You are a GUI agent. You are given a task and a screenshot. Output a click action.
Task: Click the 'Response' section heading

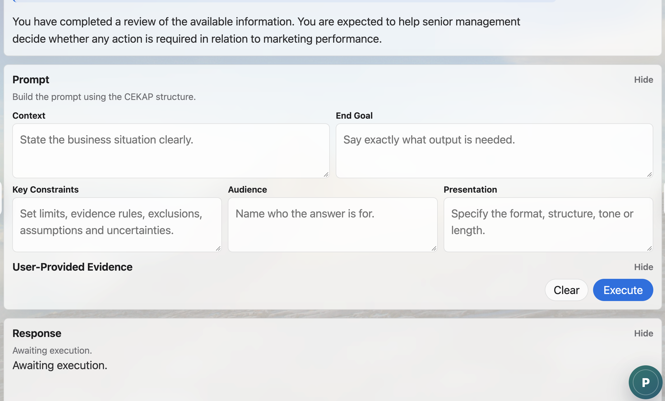[37, 333]
